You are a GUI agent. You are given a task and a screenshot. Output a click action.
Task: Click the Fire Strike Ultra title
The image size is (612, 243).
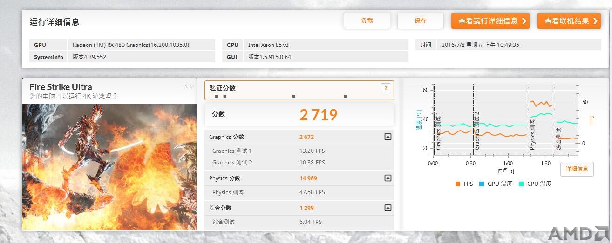tap(61, 87)
